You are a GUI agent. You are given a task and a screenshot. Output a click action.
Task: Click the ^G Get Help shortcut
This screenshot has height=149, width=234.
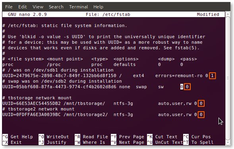(x=17, y=137)
